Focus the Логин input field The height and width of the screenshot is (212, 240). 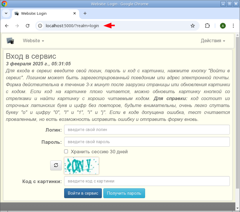click(x=147, y=130)
